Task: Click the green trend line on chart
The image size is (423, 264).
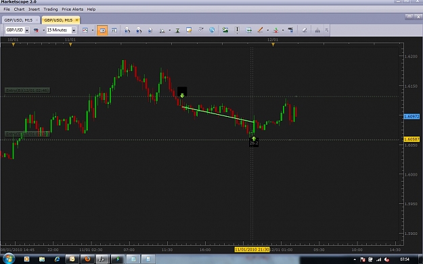Action: 218,115
